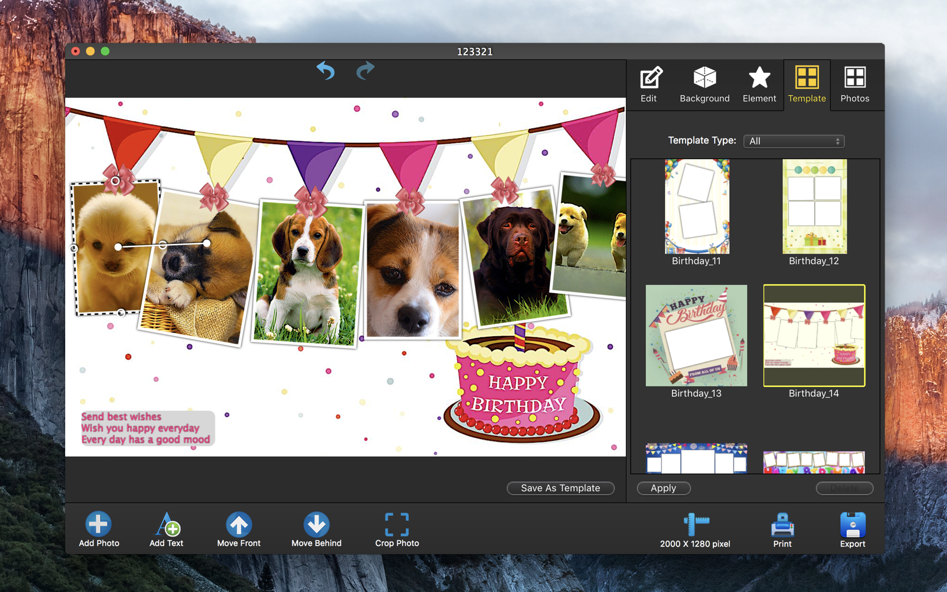
Task: Click the Move Behind arrow icon
Action: coord(316,524)
